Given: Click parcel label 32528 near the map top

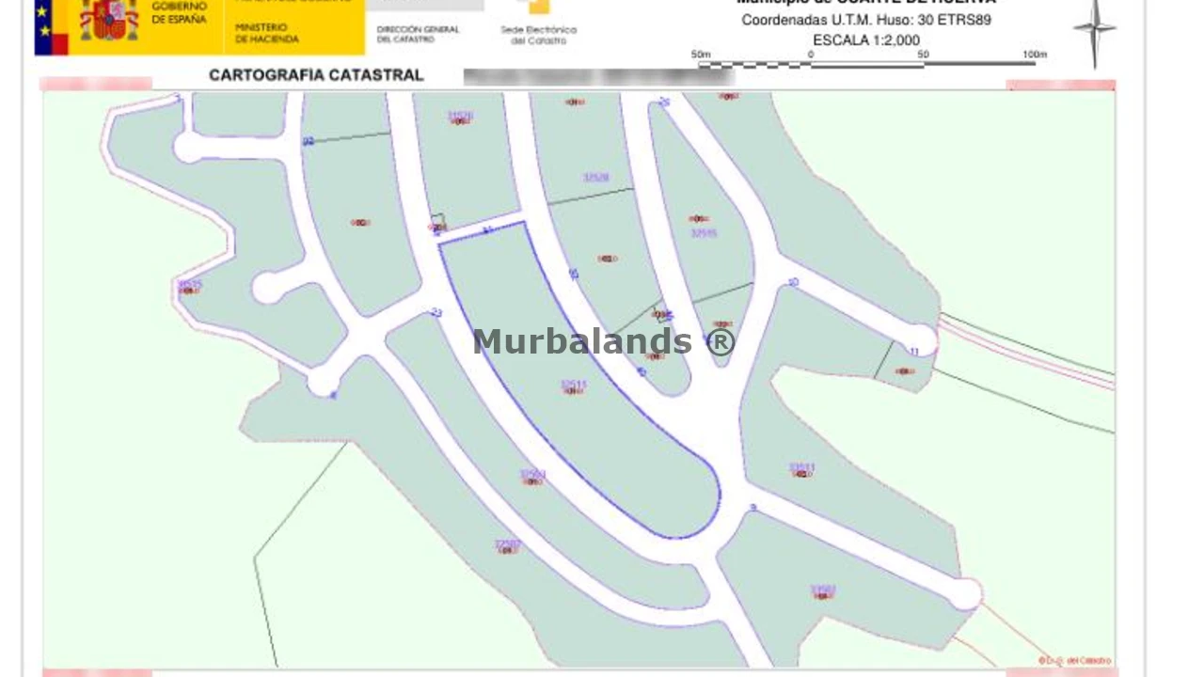Looking at the screenshot, I should [x=595, y=177].
